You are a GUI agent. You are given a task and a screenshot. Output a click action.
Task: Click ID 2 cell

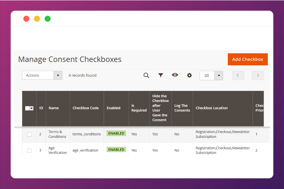(40, 134)
